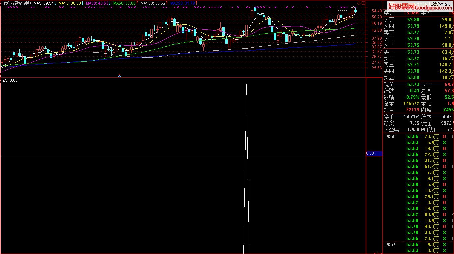Select the 买五 53.69 bid row
The width and height of the screenshot is (454, 254).
click(418, 77)
